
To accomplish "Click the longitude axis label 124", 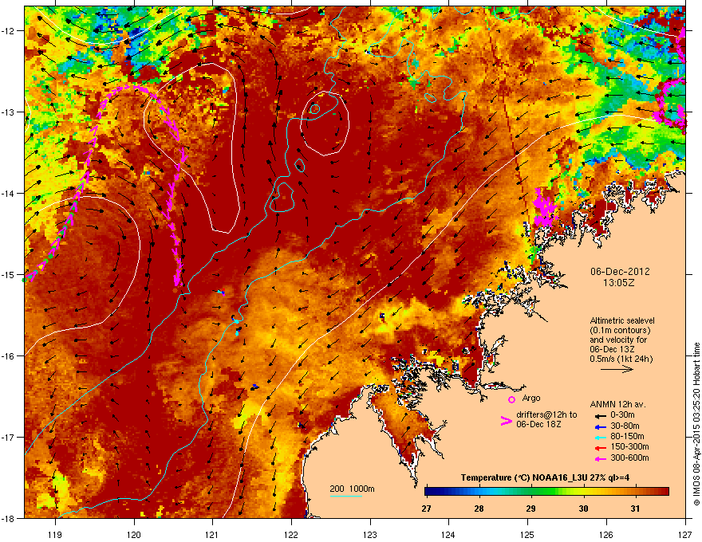I will [448, 534].
